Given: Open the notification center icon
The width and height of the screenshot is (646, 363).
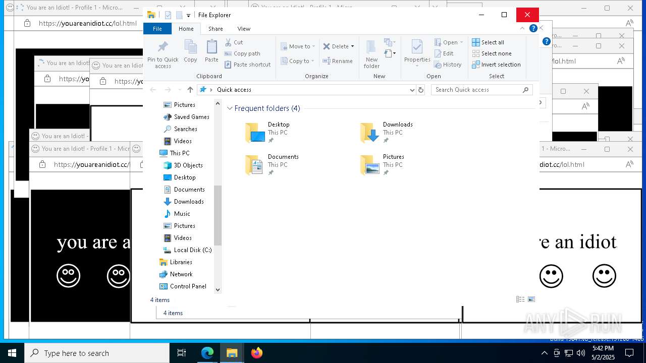Looking at the screenshot, I should (629, 353).
